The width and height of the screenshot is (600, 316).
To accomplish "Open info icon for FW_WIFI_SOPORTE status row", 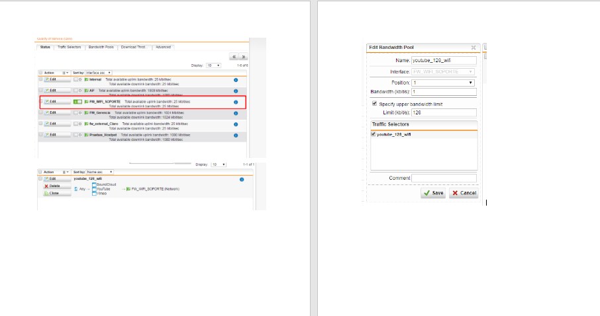I will click(x=236, y=102).
